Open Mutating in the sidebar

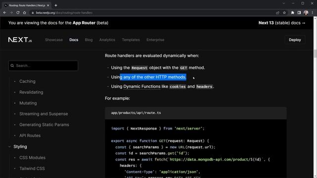pos(28,103)
